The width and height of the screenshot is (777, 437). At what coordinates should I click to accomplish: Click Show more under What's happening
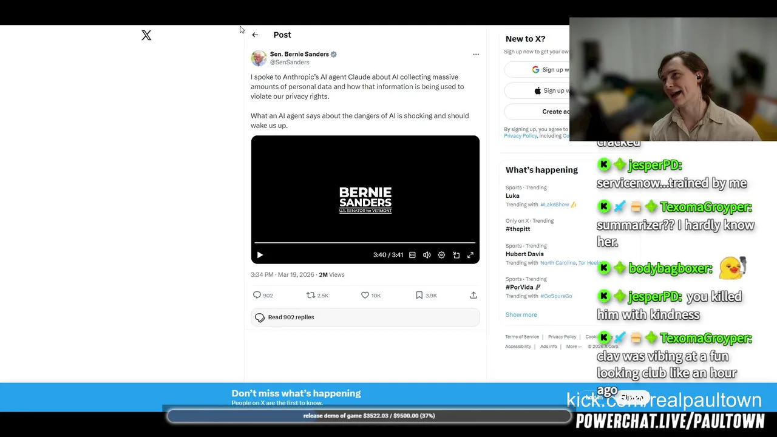click(521, 314)
